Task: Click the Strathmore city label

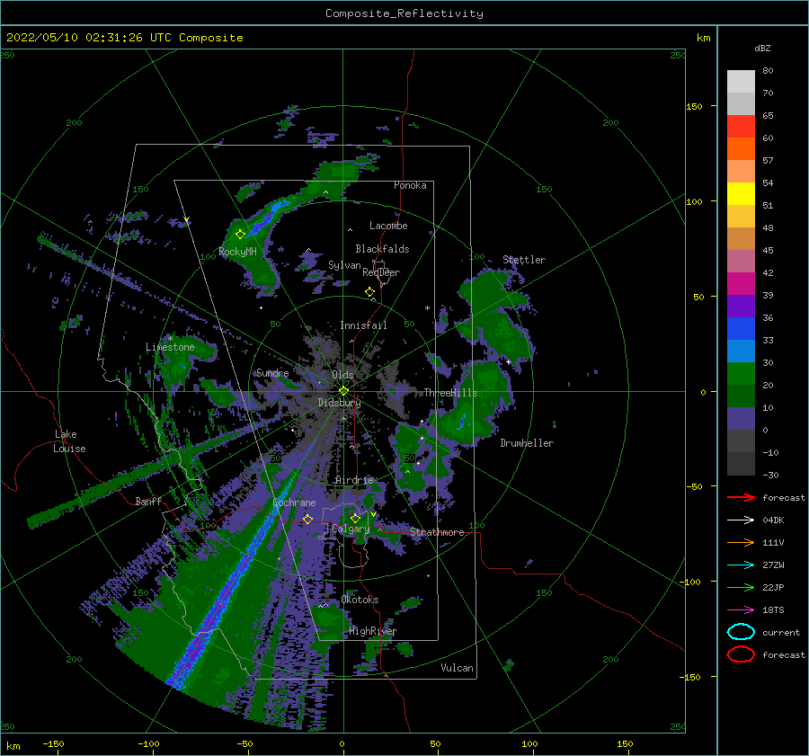Action: click(x=437, y=532)
